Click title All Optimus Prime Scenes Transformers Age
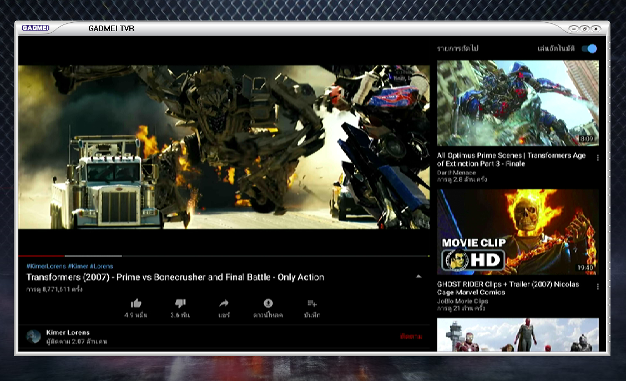The width and height of the screenshot is (626, 381). [x=511, y=159]
